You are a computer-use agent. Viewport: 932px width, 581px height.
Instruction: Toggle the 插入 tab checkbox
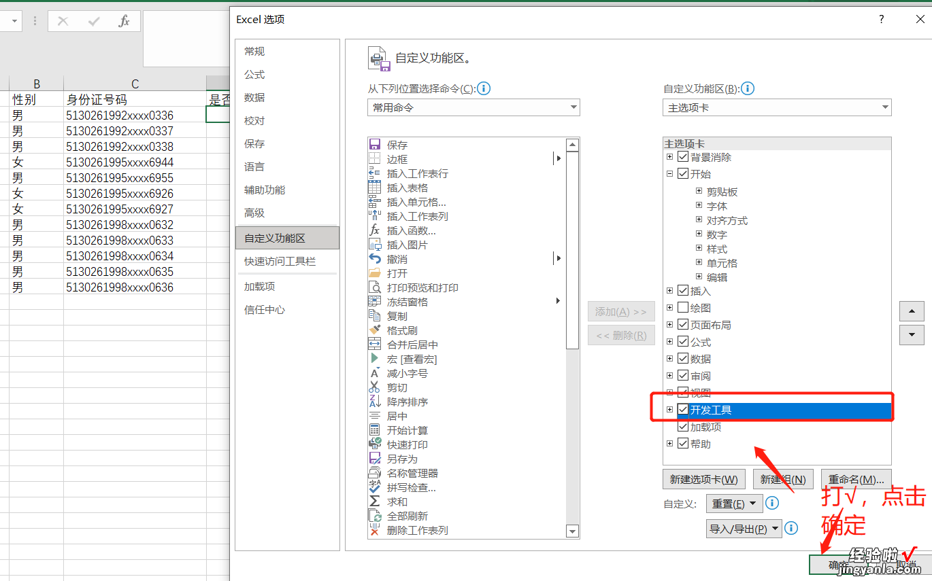(x=683, y=291)
